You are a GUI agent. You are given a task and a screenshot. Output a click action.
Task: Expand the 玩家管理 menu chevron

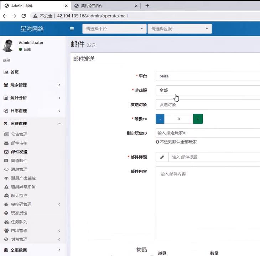[59, 85]
